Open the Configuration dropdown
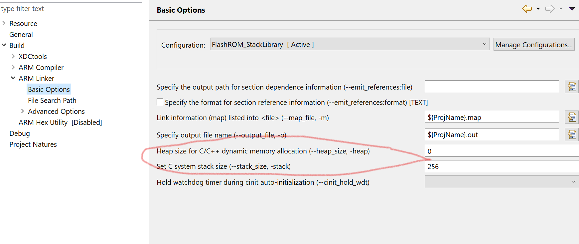Screen dimensions: 579x244 click(x=350, y=44)
